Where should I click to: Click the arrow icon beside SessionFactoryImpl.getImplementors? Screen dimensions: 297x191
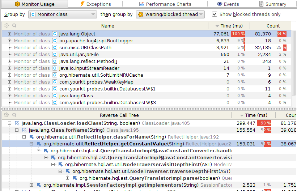(x=39, y=185)
